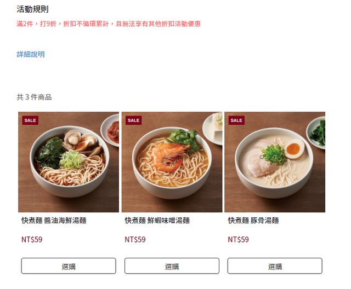Click 選購 button under 鮮蝦味噌湯麵
This screenshot has height=289, width=351.
point(172,266)
